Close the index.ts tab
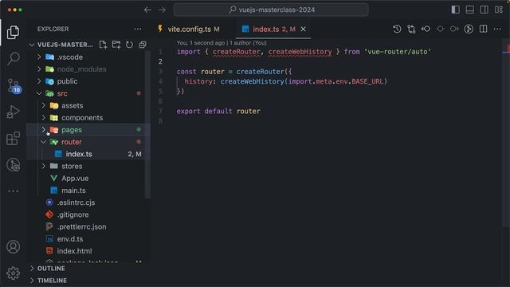Screen dimensions: 510x287 click(x=303, y=29)
